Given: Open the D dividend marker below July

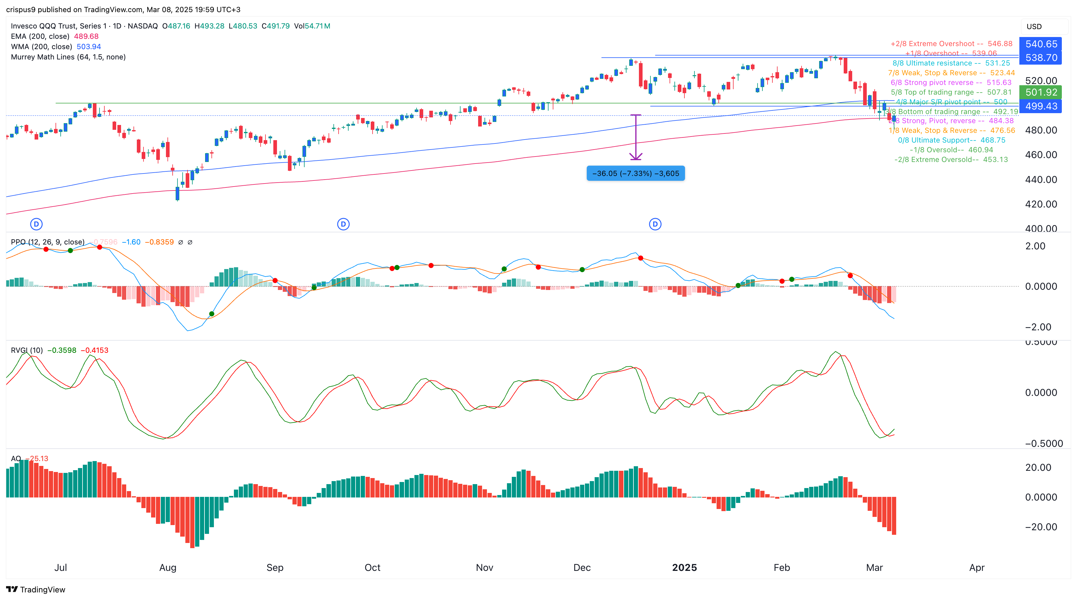Looking at the screenshot, I should [x=36, y=224].
